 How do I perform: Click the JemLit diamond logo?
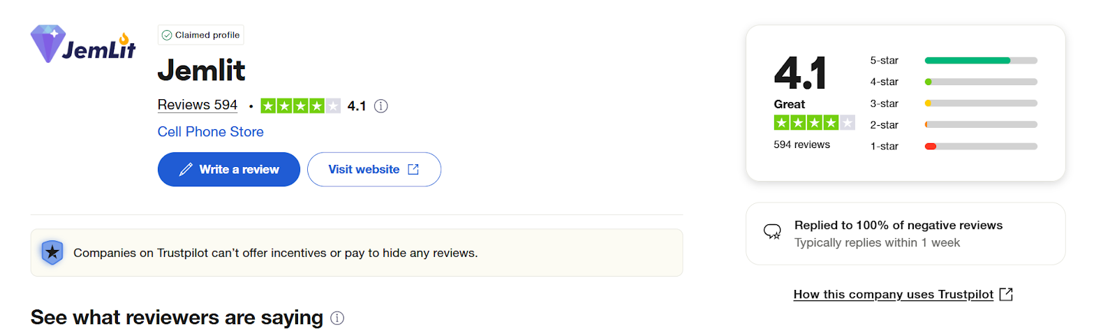pyautogui.click(x=83, y=44)
